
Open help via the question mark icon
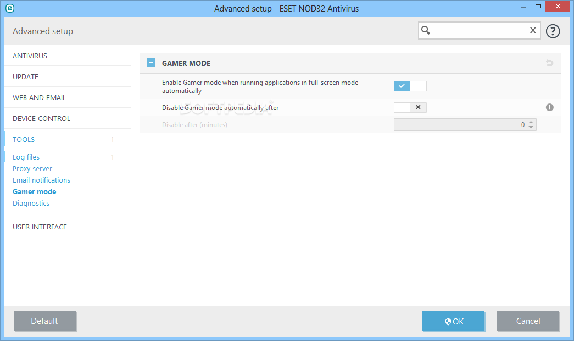553,31
